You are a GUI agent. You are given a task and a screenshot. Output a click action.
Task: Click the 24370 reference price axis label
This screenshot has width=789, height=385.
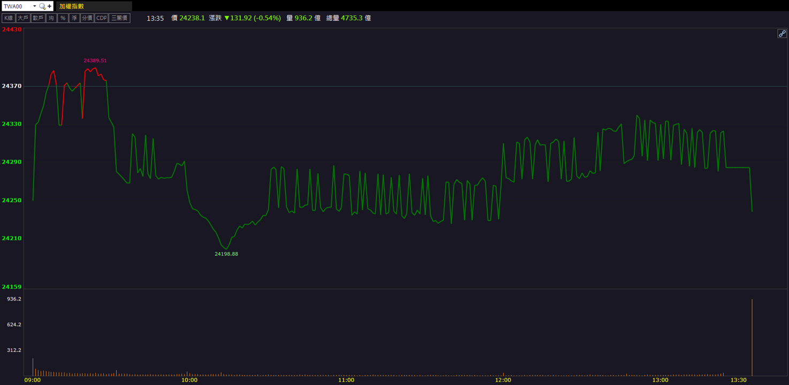click(x=12, y=86)
